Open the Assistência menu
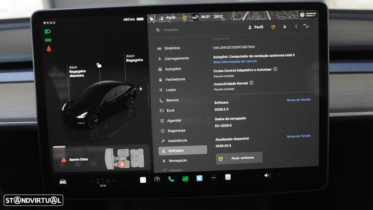 174,141
